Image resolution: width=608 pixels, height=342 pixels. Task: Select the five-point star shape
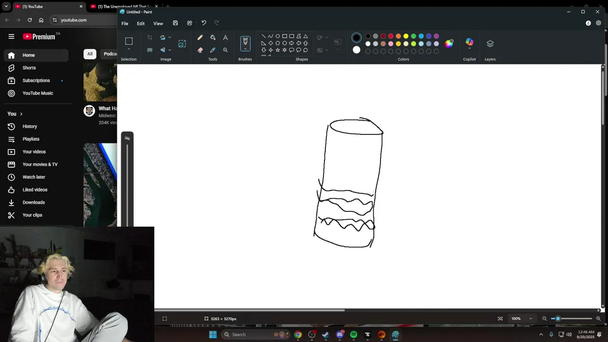278,50
